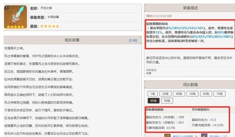This screenshot has height=137, width=235.
Task: Click the 获取途径 label
Action: click(152, 70)
